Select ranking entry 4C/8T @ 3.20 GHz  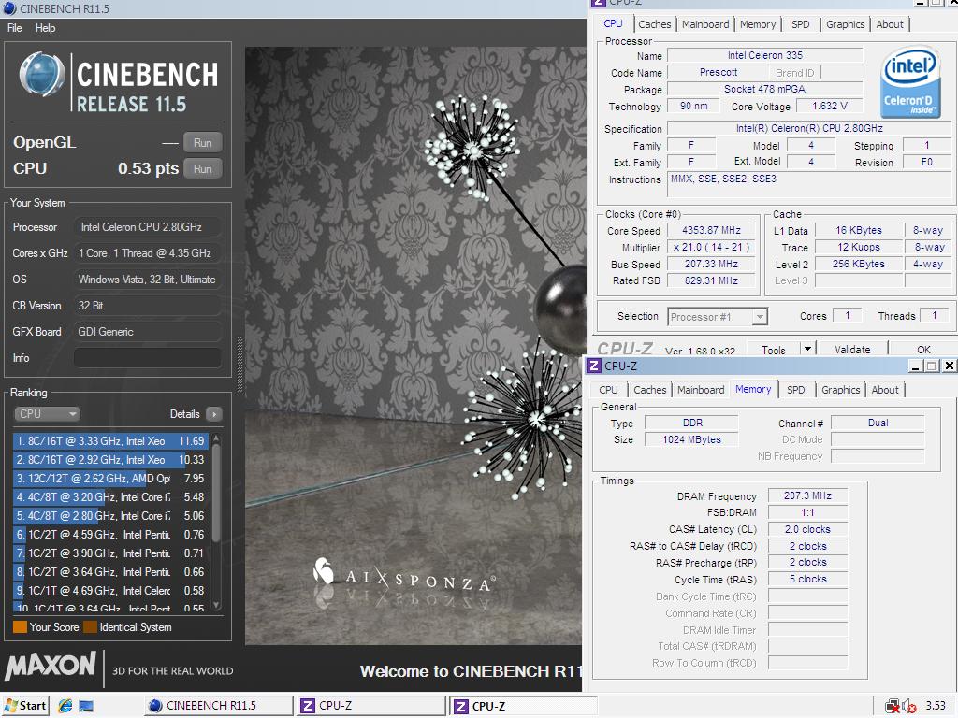(110, 497)
